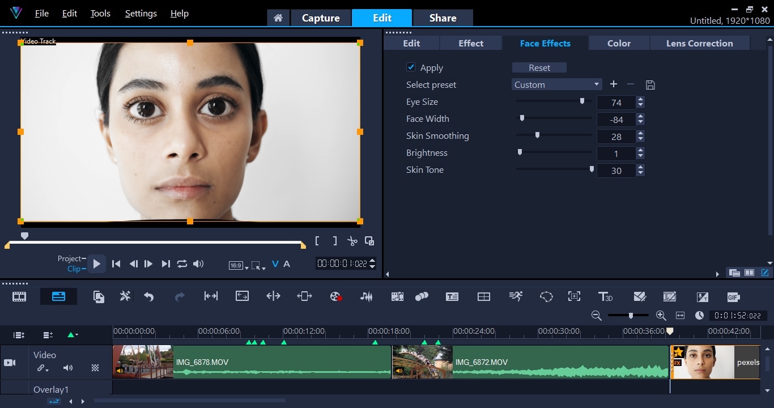This screenshot has width=774, height=408.
Task: Switch to the Color tab
Action: click(618, 43)
